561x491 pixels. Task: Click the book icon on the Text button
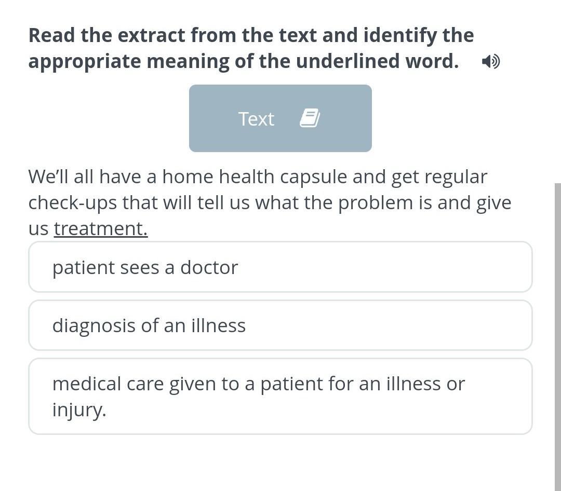click(x=310, y=118)
